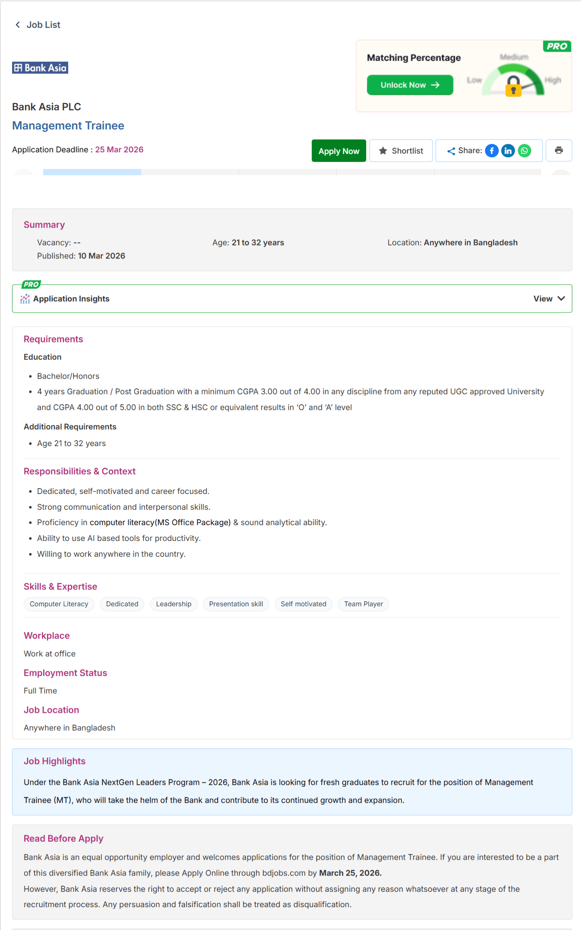Open Management Trainee job title link

tap(68, 126)
